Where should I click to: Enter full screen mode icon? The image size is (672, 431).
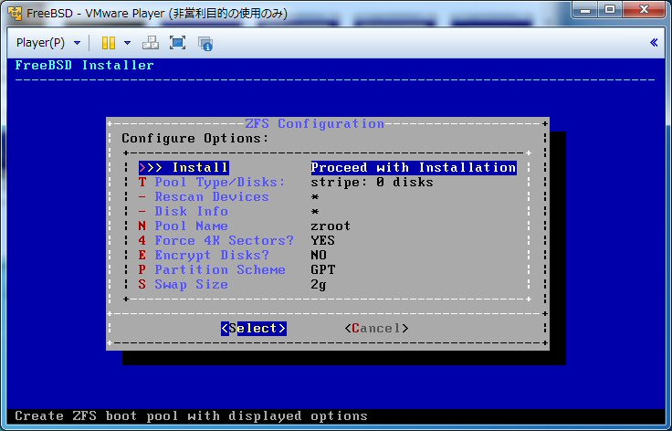tap(177, 43)
